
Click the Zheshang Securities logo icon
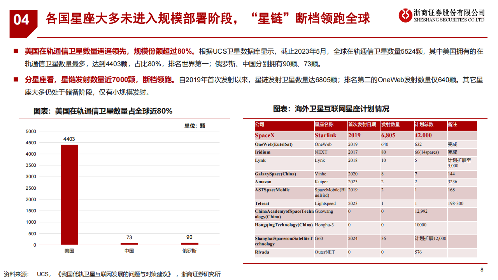tap(405, 16)
